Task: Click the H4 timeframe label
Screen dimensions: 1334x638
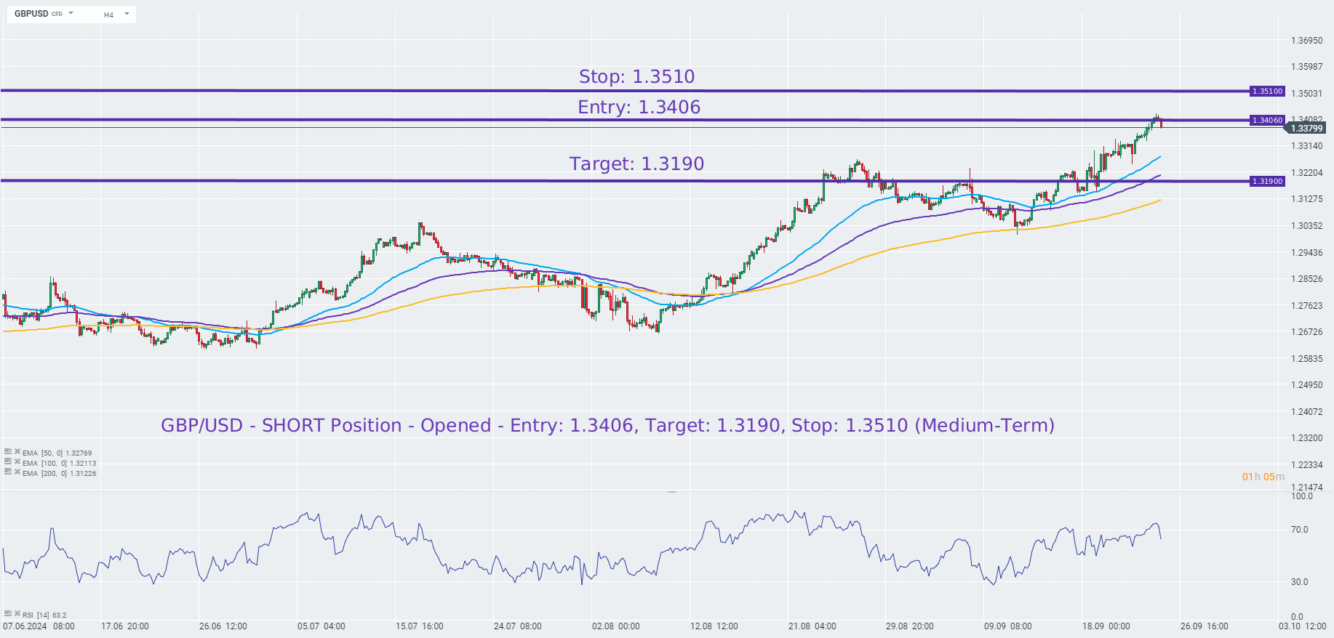Action: pos(108,15)
